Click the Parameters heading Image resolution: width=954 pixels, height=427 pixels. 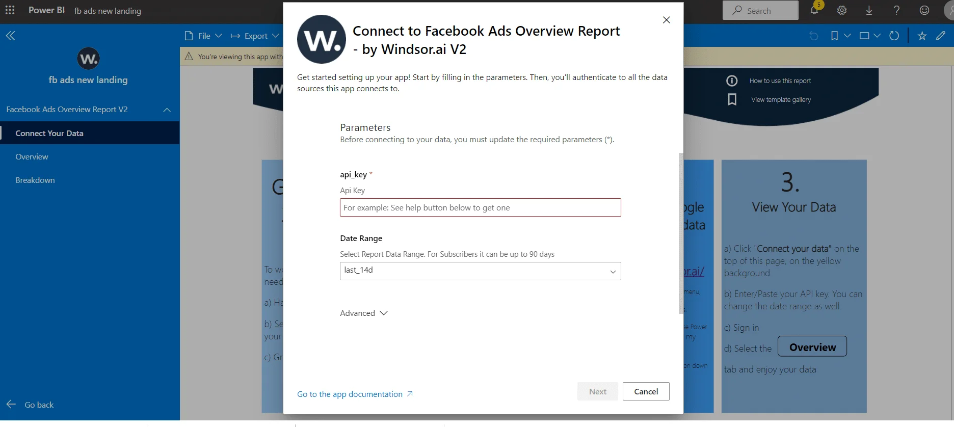pyautogui.click(x=365, y=127)
